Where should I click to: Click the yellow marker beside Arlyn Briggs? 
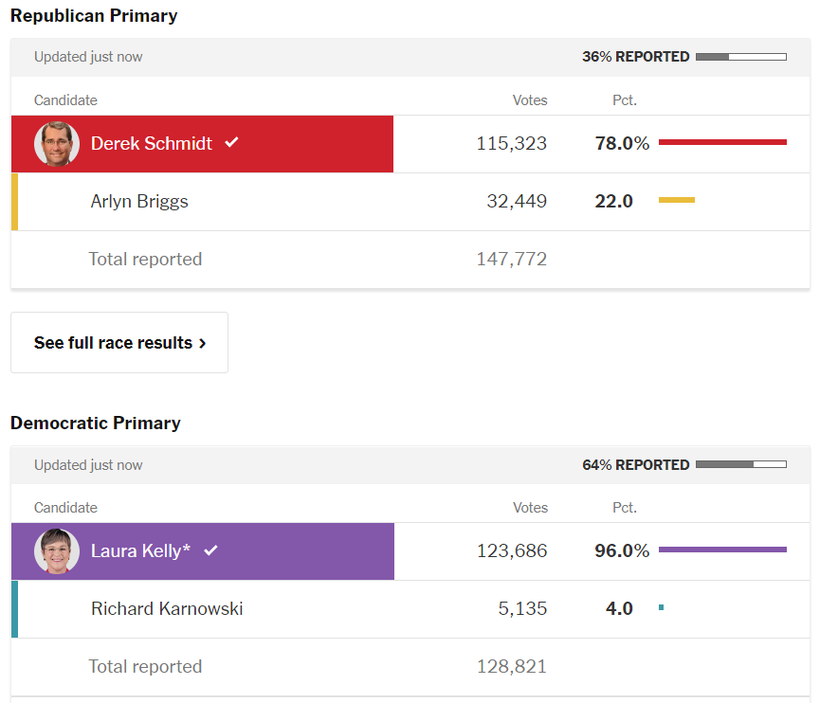(x=14, y=202)
